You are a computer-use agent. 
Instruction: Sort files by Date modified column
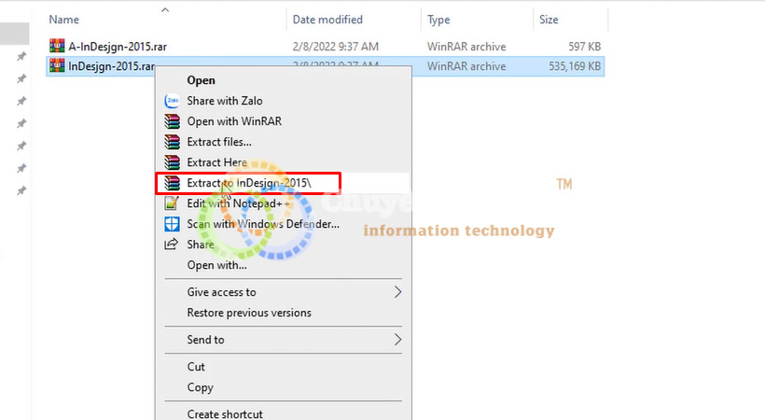(x=327, y=20)
